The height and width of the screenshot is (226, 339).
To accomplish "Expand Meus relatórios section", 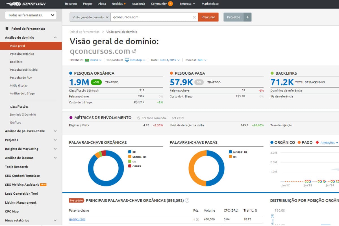I will pos(55,220).
